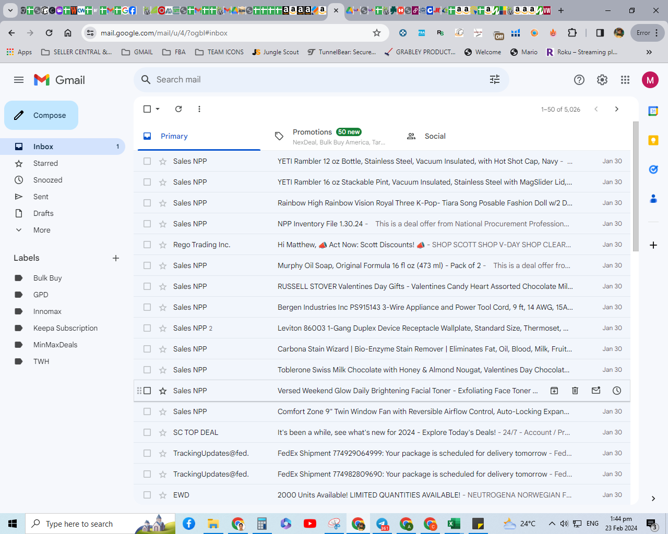Open the Chrome Error menu button
Viewport: 668px width, 534px height.
[x=648, y=33]
